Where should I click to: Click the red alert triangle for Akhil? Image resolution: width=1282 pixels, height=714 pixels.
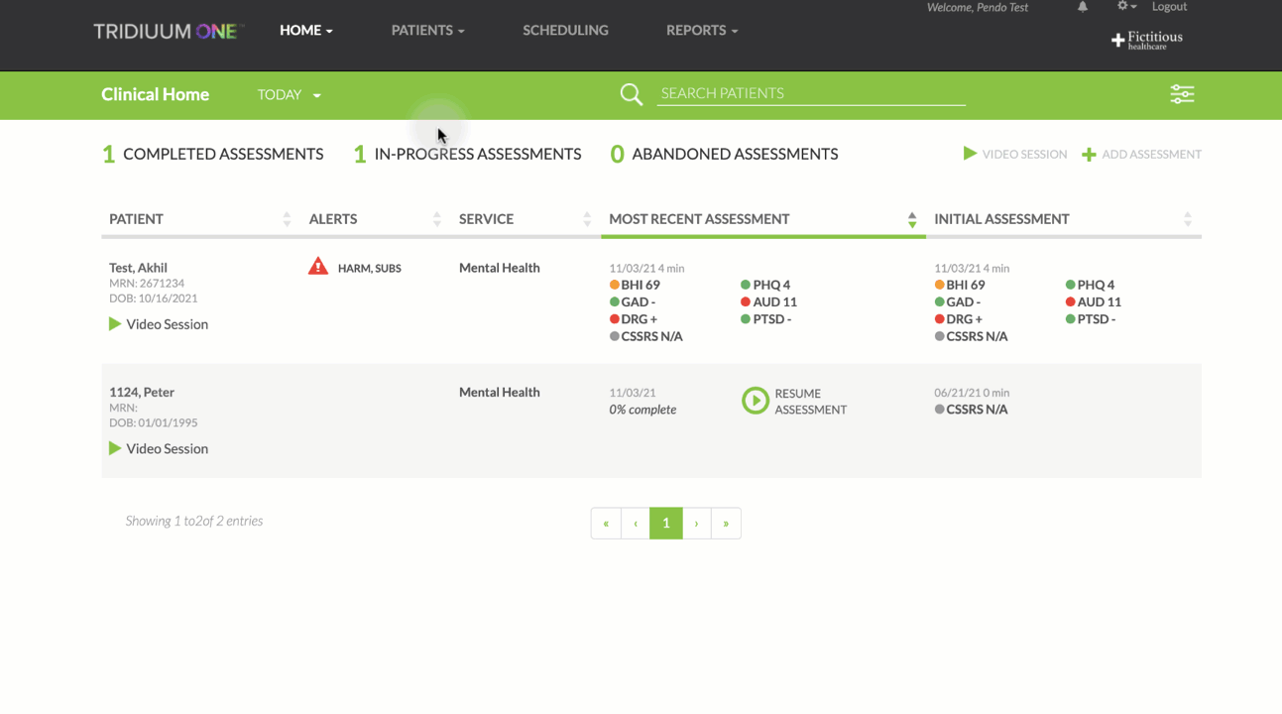click(317, 267)
